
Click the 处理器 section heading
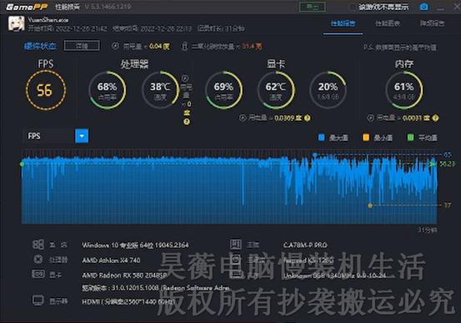(x=134, y=64)
